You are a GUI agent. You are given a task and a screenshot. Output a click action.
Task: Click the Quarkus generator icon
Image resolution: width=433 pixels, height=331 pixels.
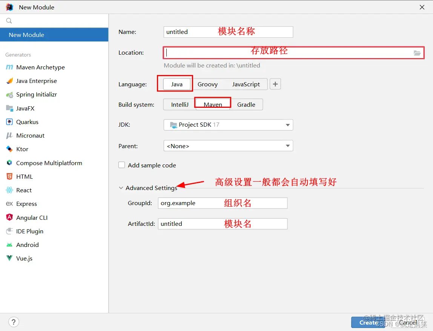9,122
